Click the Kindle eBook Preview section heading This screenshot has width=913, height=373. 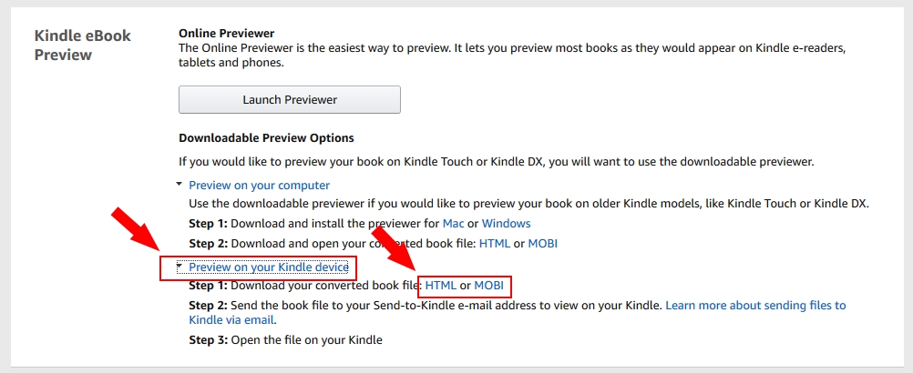coord(83,45)
